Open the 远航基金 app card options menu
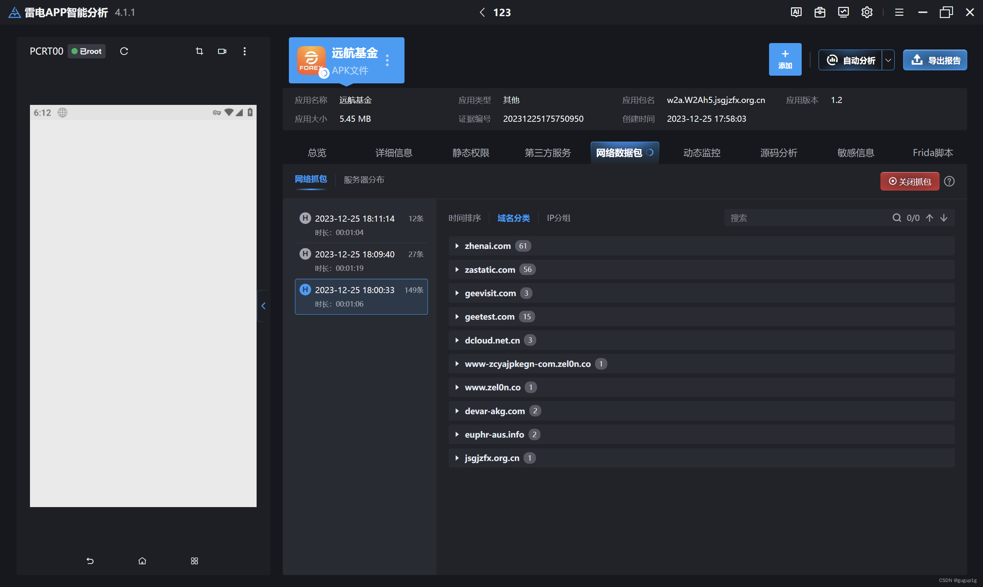Screen dimensions: 983x587 point(387,60)
